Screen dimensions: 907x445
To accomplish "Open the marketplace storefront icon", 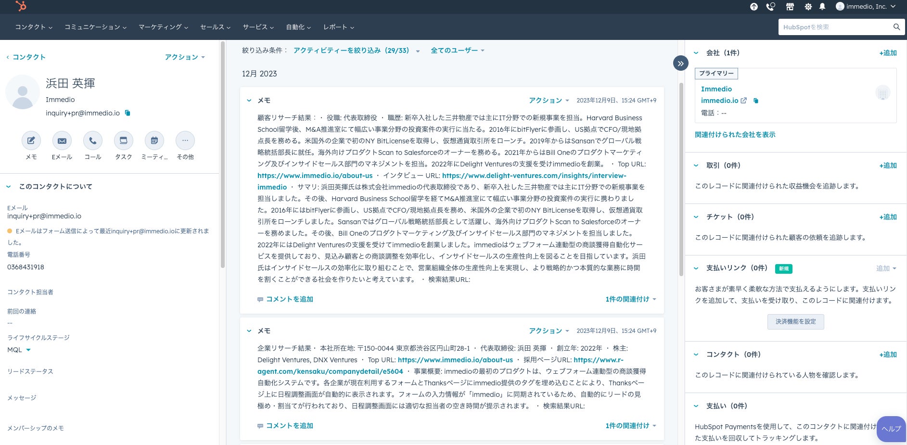I will coord(790,7).
